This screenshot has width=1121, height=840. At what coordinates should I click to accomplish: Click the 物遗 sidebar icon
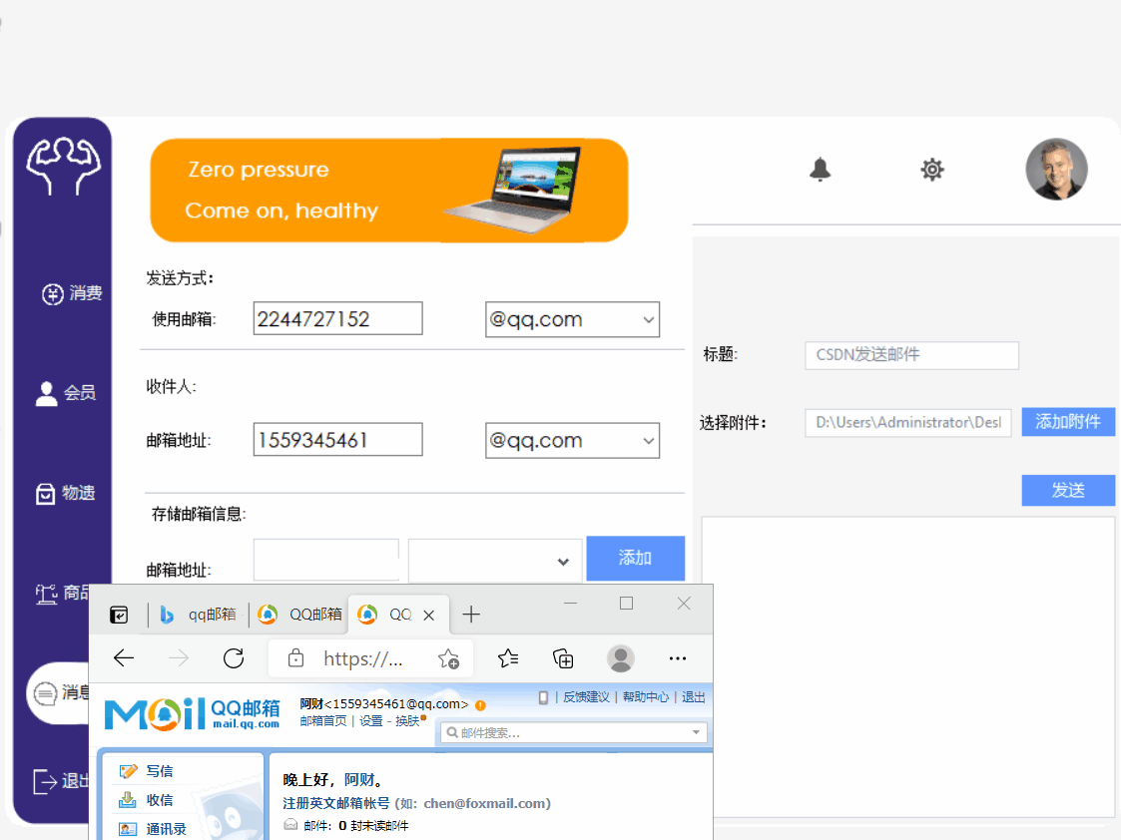tap(47, 492)
